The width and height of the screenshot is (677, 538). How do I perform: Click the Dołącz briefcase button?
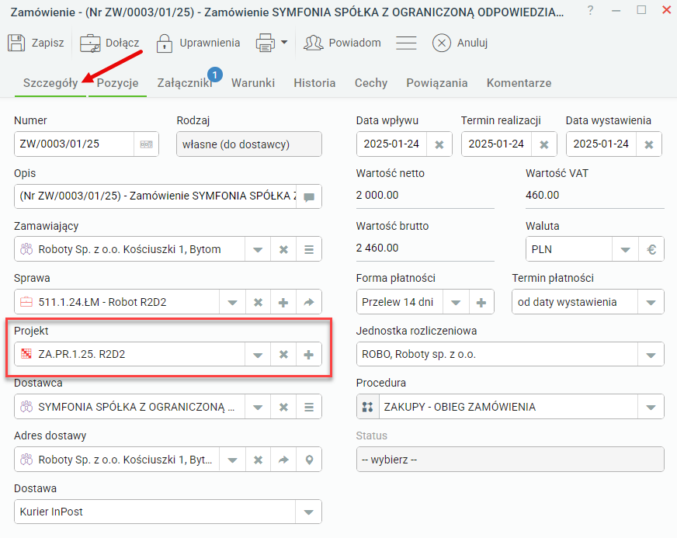click(x=109, y=43)
